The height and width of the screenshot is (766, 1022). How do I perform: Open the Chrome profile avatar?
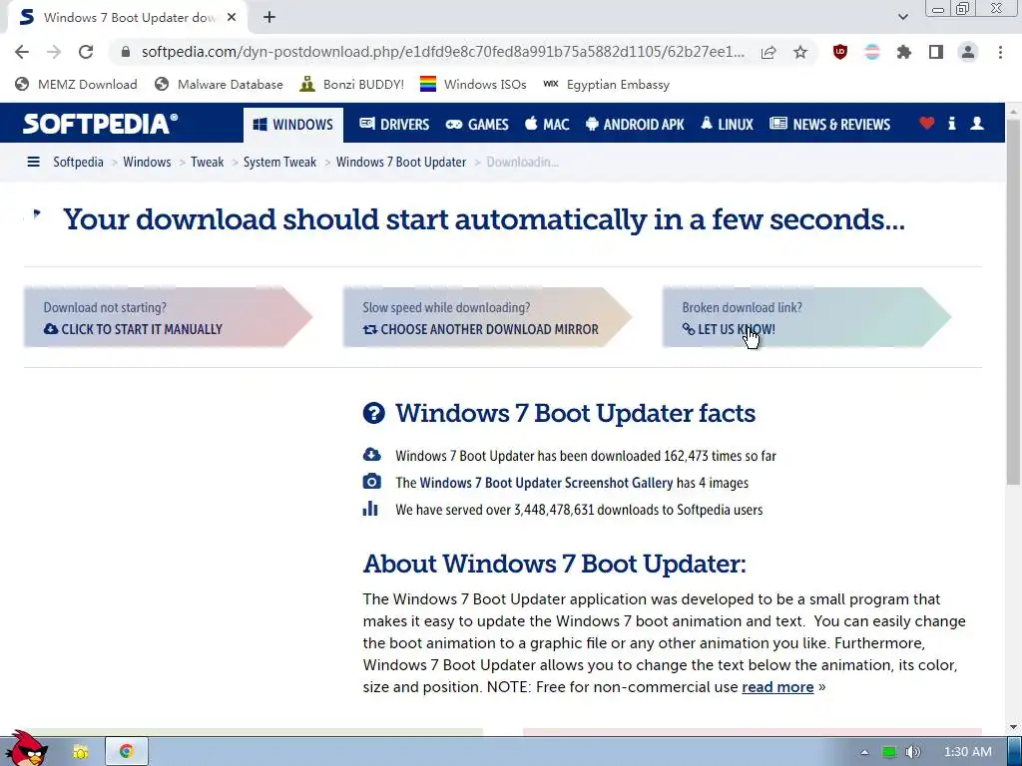point(968,52)
